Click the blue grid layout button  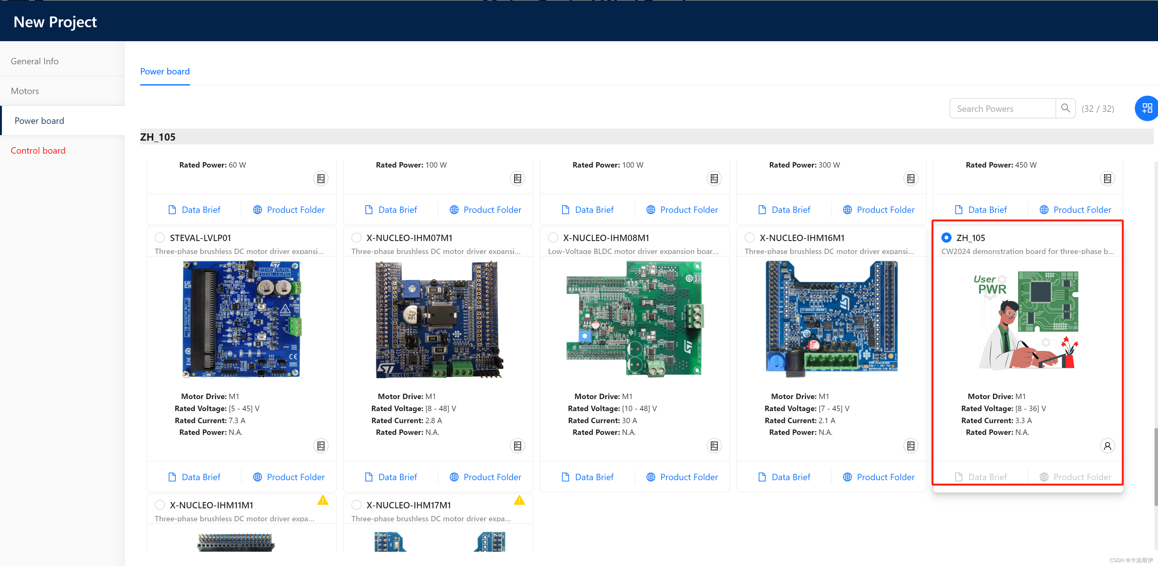[1147, 108]
